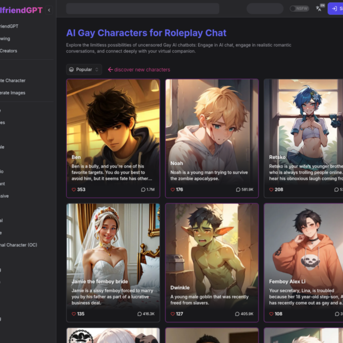
Task: Open the Creators sidebar link
Action: (x=9, y=51)
